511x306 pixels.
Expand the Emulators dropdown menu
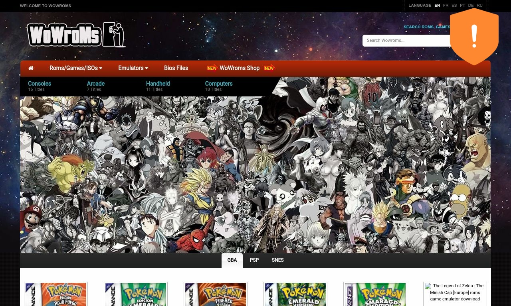(133, 68)
